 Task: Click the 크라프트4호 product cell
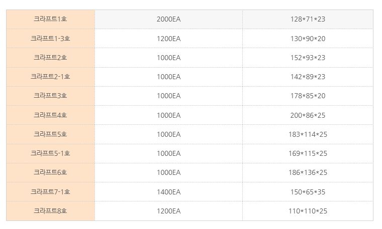(50, 115)
